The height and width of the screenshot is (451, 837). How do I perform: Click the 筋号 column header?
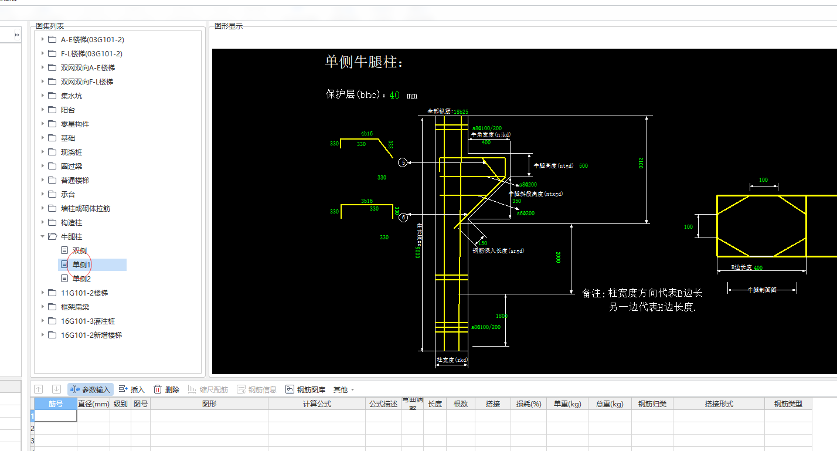click(x=56, y=403)
